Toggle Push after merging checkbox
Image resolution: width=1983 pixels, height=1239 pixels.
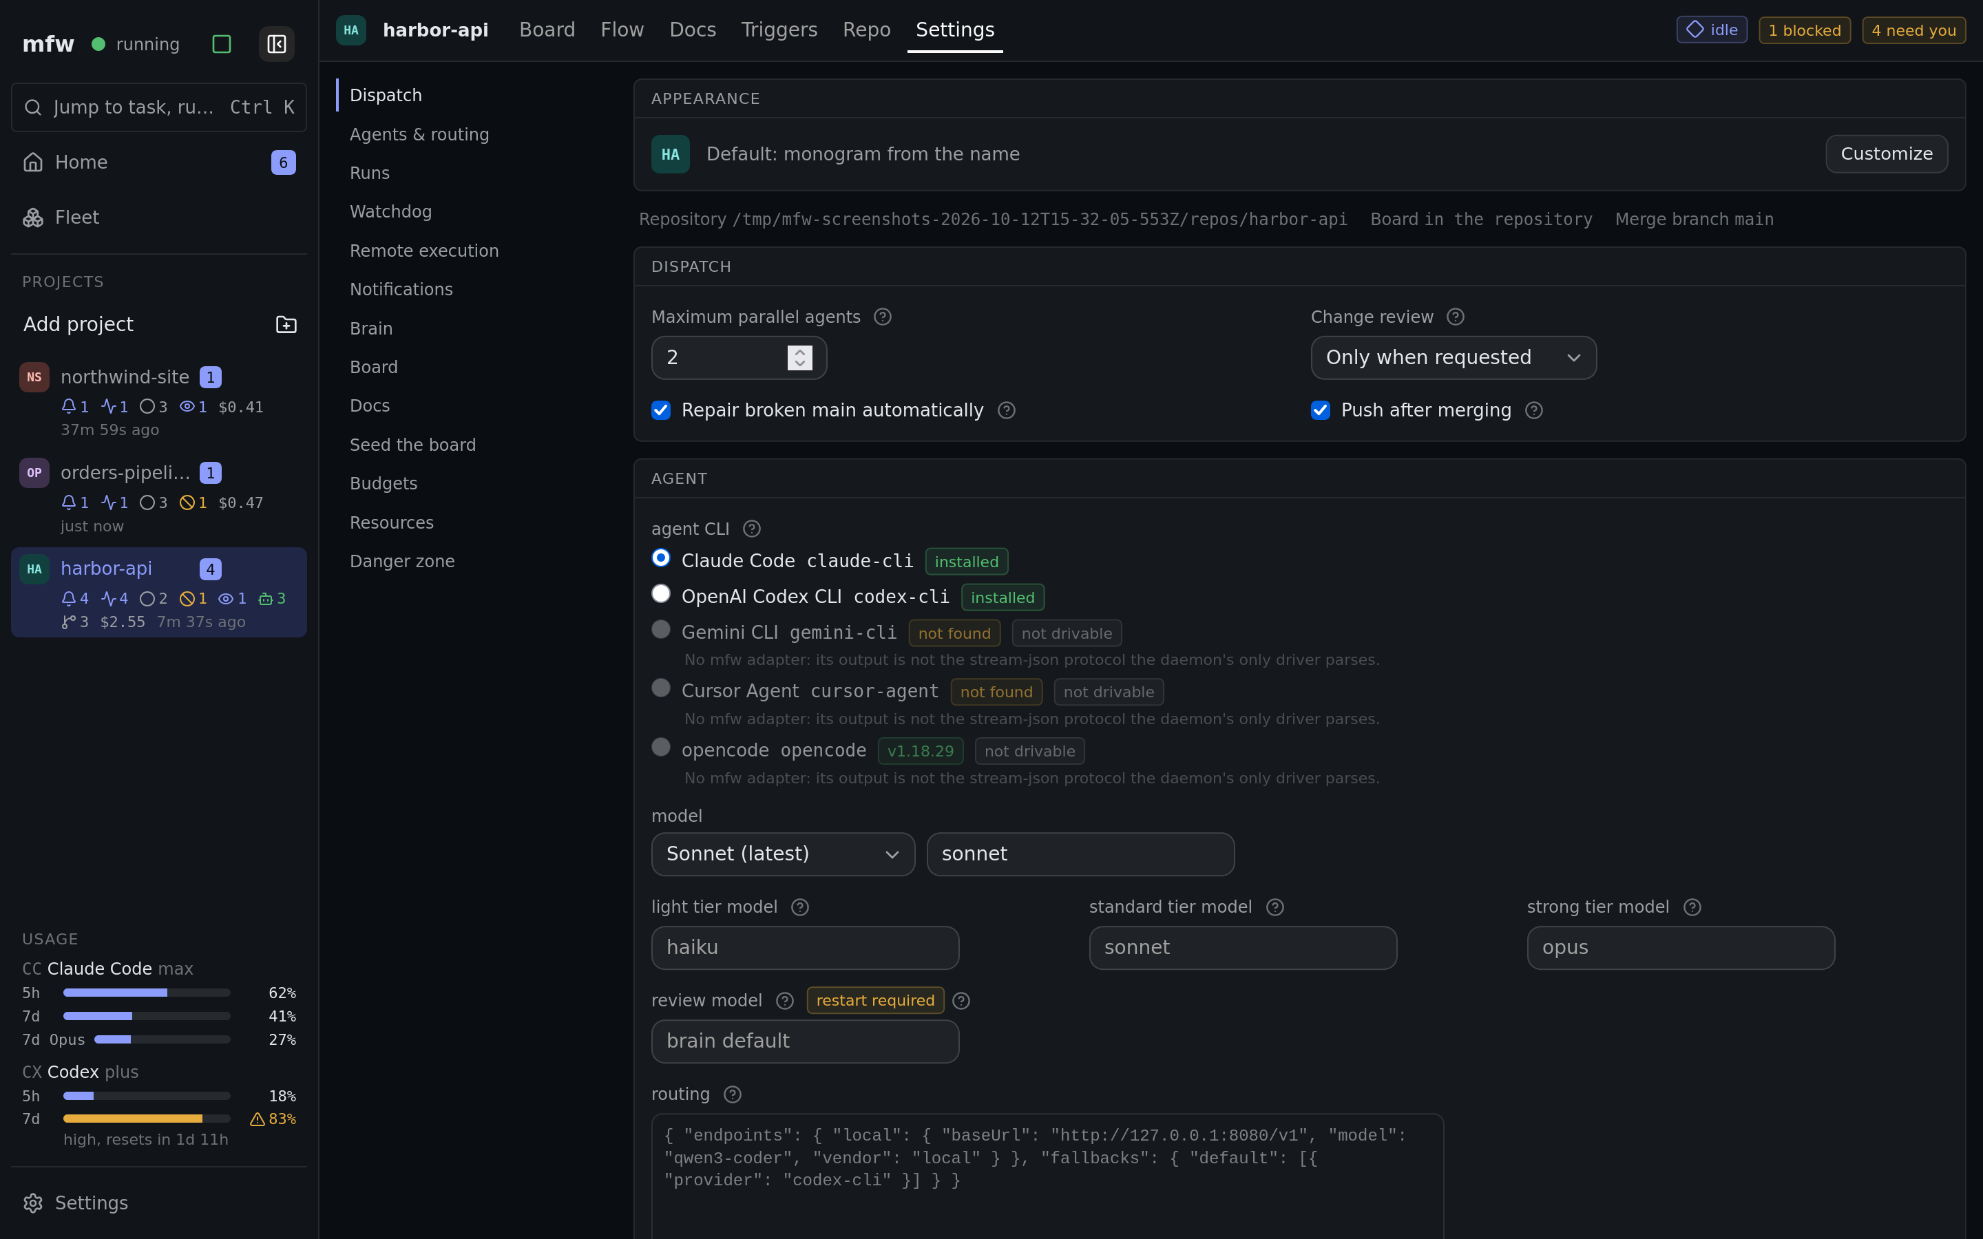1320,410
